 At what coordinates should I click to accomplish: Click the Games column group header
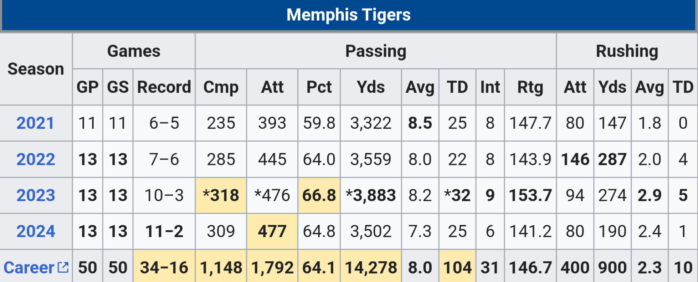(x=134, y=51)
